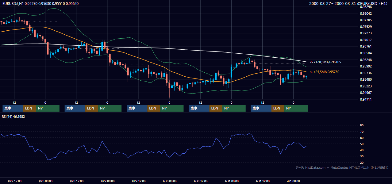This screenshot has height=184, width=392.
Task: Click price axis value 0.97017
Action: [x=366, y=40]
